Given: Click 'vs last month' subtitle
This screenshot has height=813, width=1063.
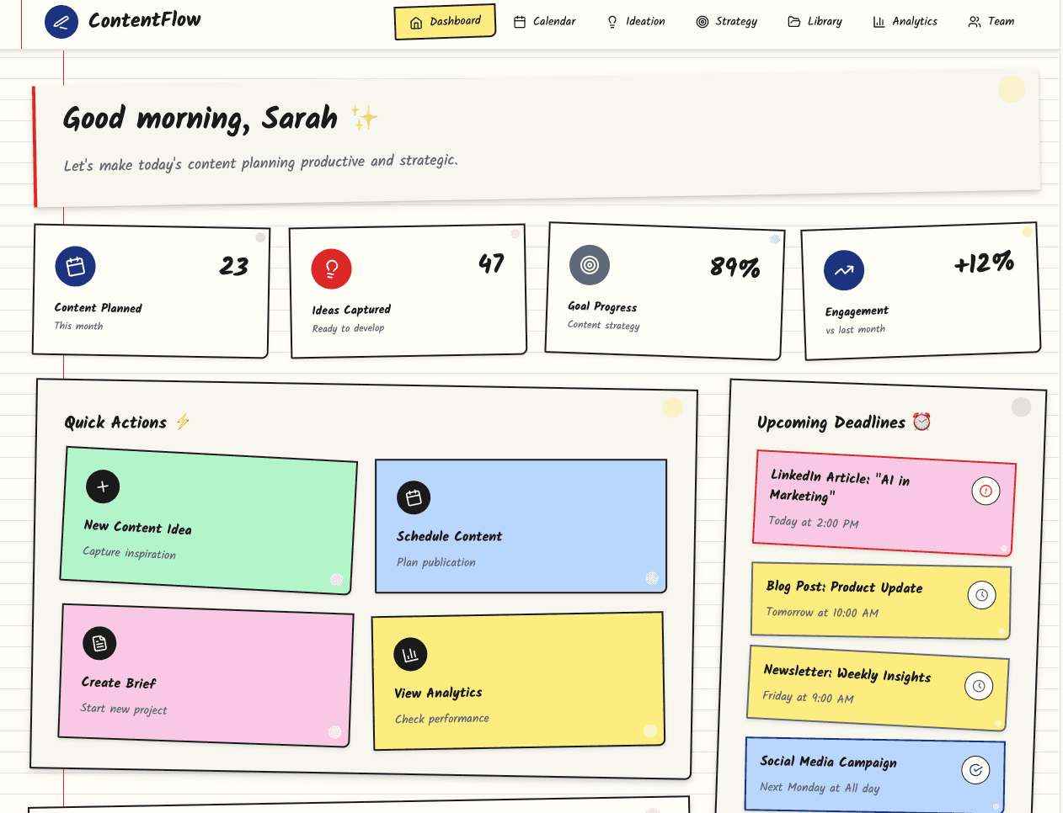Looking at the screenshot, I should tap(855, 330).
